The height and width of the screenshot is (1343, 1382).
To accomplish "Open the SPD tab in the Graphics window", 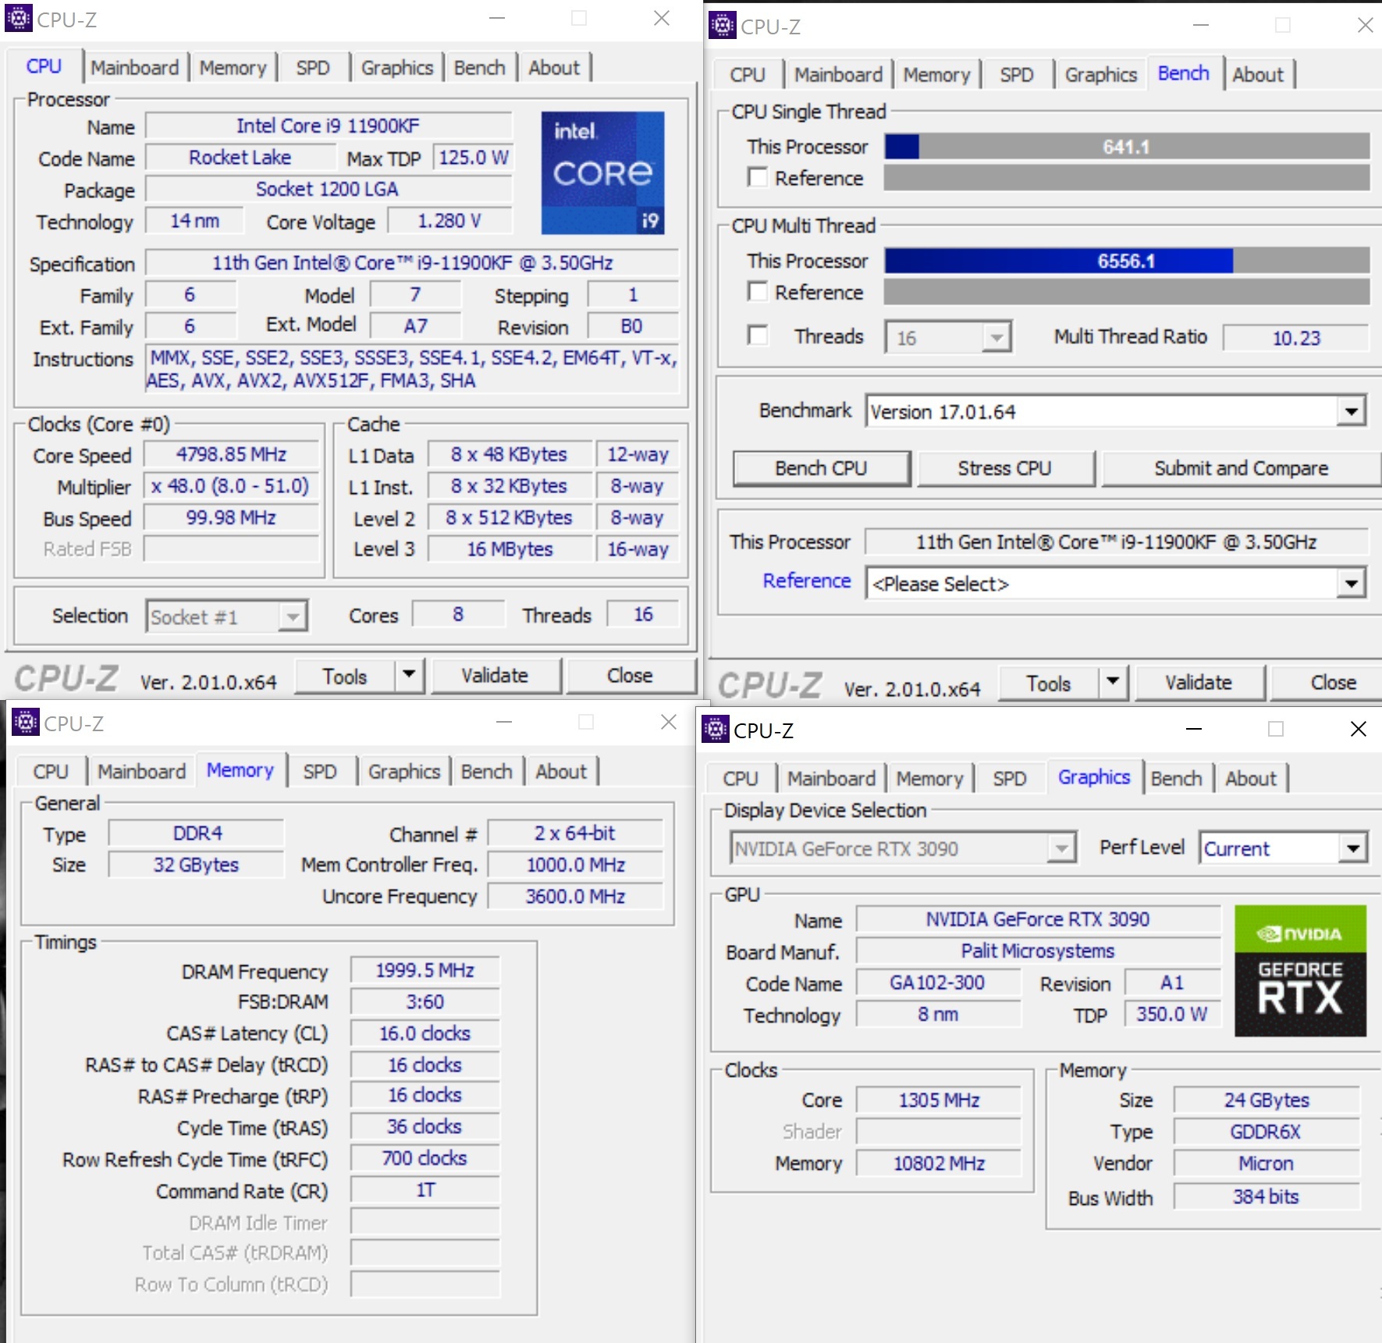I will point(1010,779).
